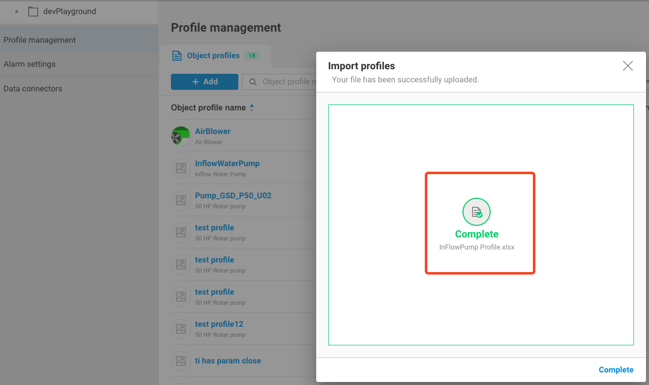The height and width of the screenshot is (385, 649).
Task: Click the image placeholder icon beside InflowWaterPump
Action: click(x=180, y=168)
